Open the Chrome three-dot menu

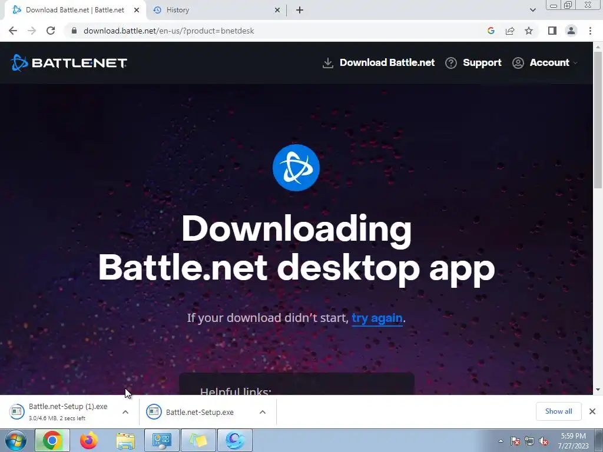pyautogui.click(x=590, y=31)
